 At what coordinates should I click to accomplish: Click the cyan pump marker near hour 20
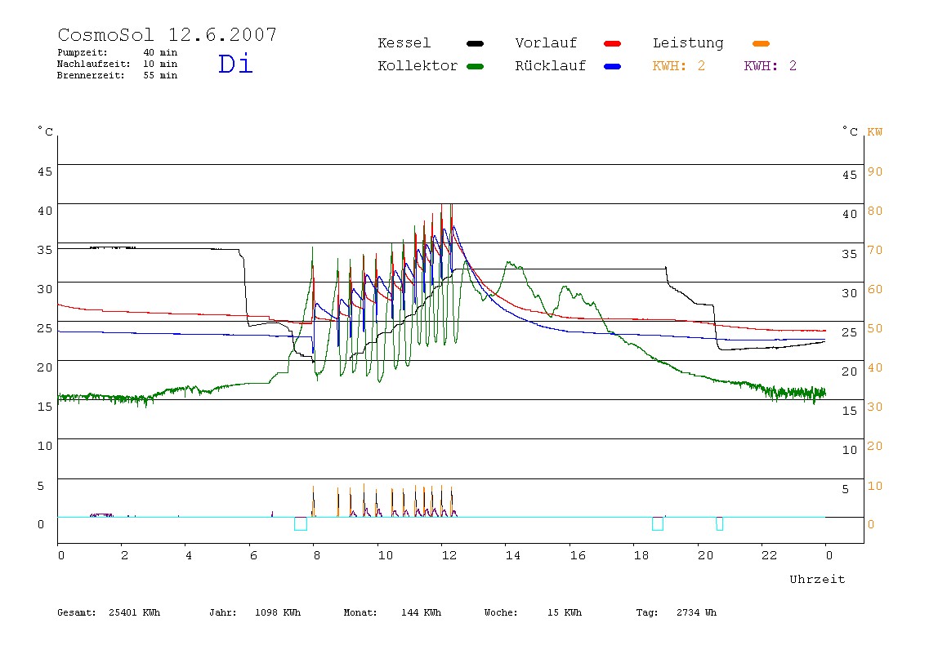coord(720,523)
